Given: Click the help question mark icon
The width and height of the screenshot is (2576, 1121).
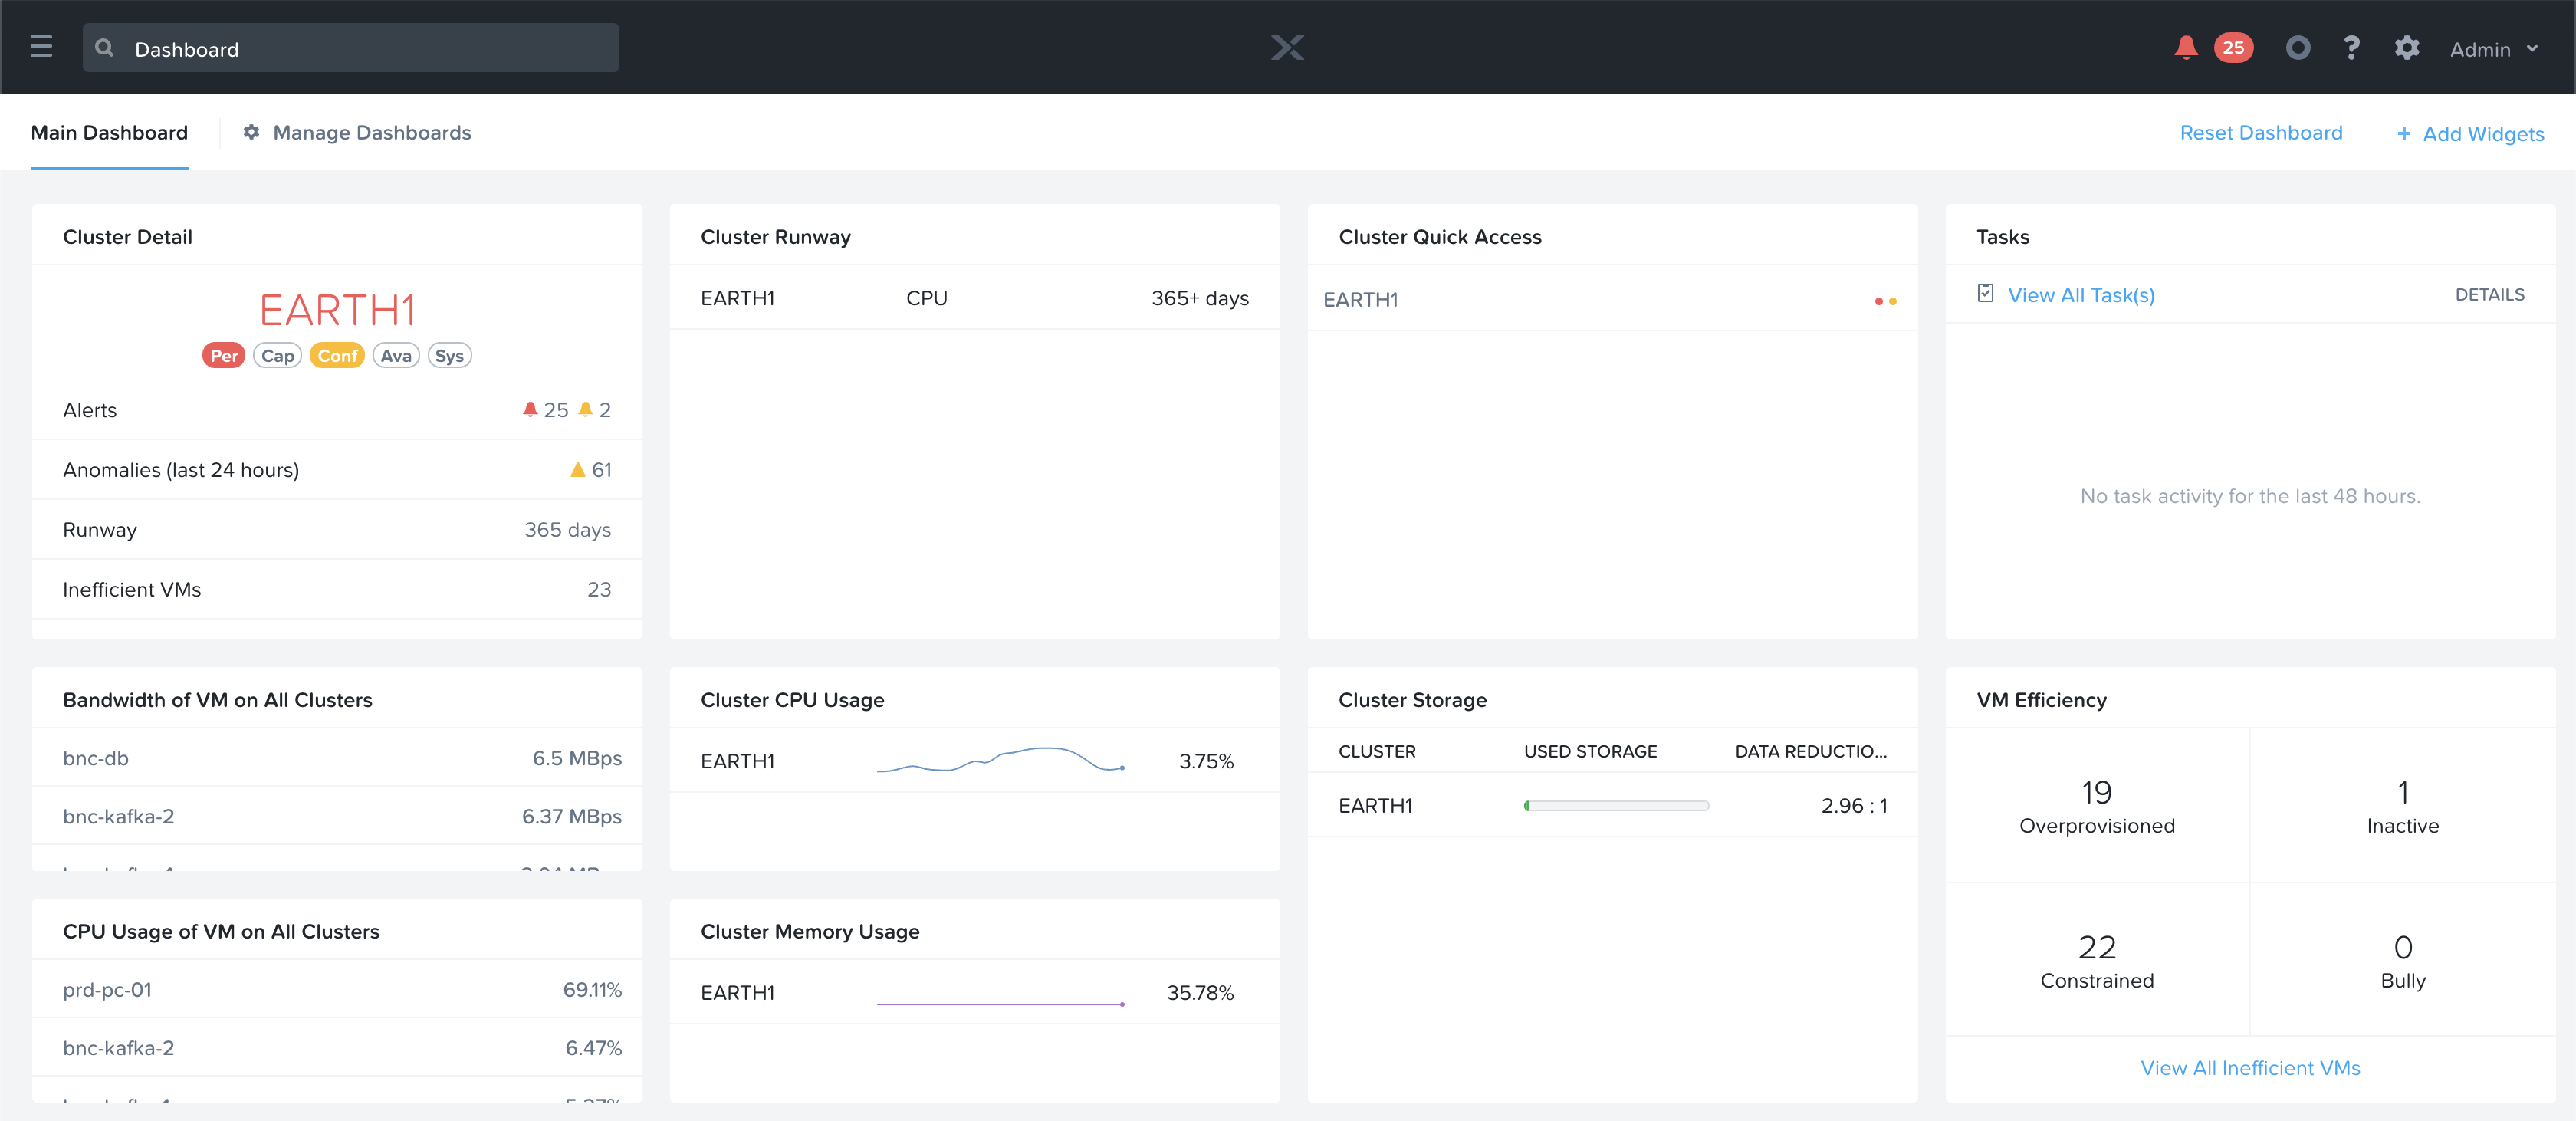Looking at the screenshot, I should tap(2349, 49).
